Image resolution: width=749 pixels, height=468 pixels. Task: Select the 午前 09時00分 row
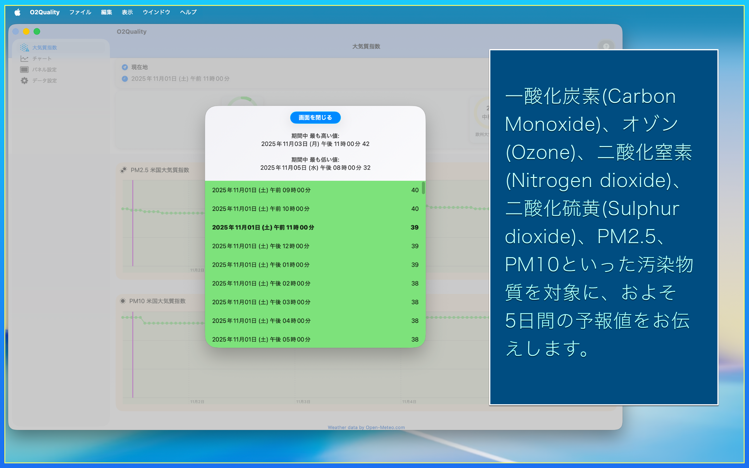pos(315,190)
